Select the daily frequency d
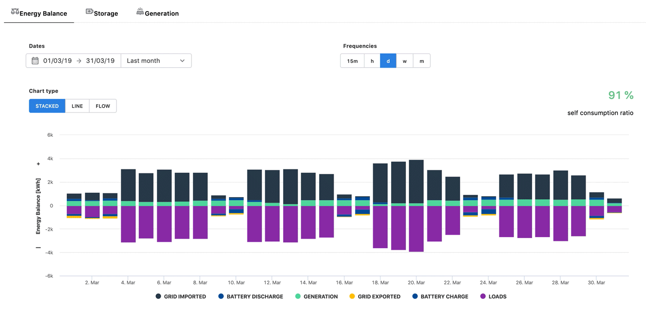This screenshot has height=313, width=646. point(388,61)
